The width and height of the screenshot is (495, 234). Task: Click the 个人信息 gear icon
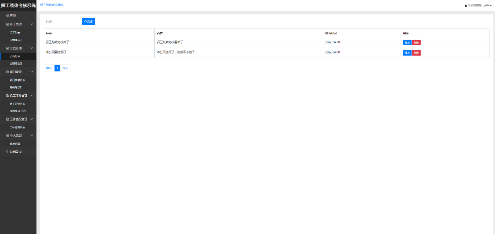click(7, 135)
